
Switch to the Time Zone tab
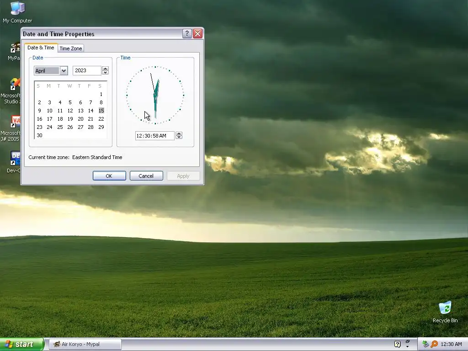point(71,48)
